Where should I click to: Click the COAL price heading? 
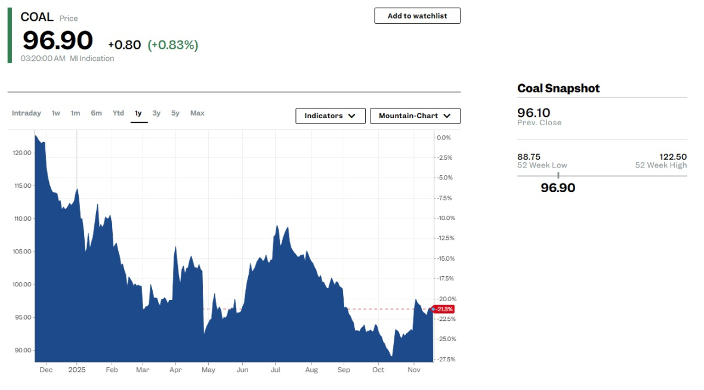click(x=37, y=17)
